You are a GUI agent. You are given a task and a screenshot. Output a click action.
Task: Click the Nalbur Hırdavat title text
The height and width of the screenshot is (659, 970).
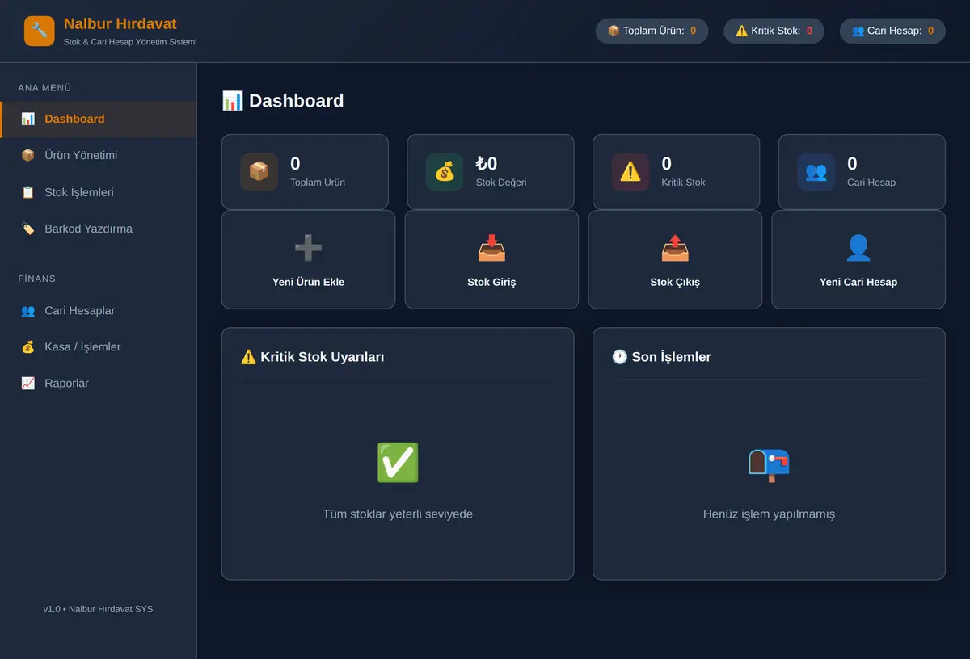tap(120, 24)
